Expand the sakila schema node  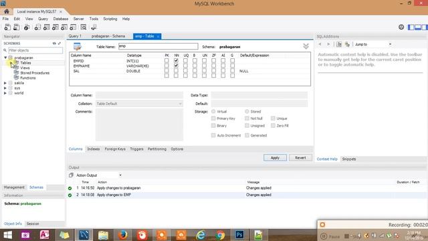pyautogui.click(x=5, y=83)
